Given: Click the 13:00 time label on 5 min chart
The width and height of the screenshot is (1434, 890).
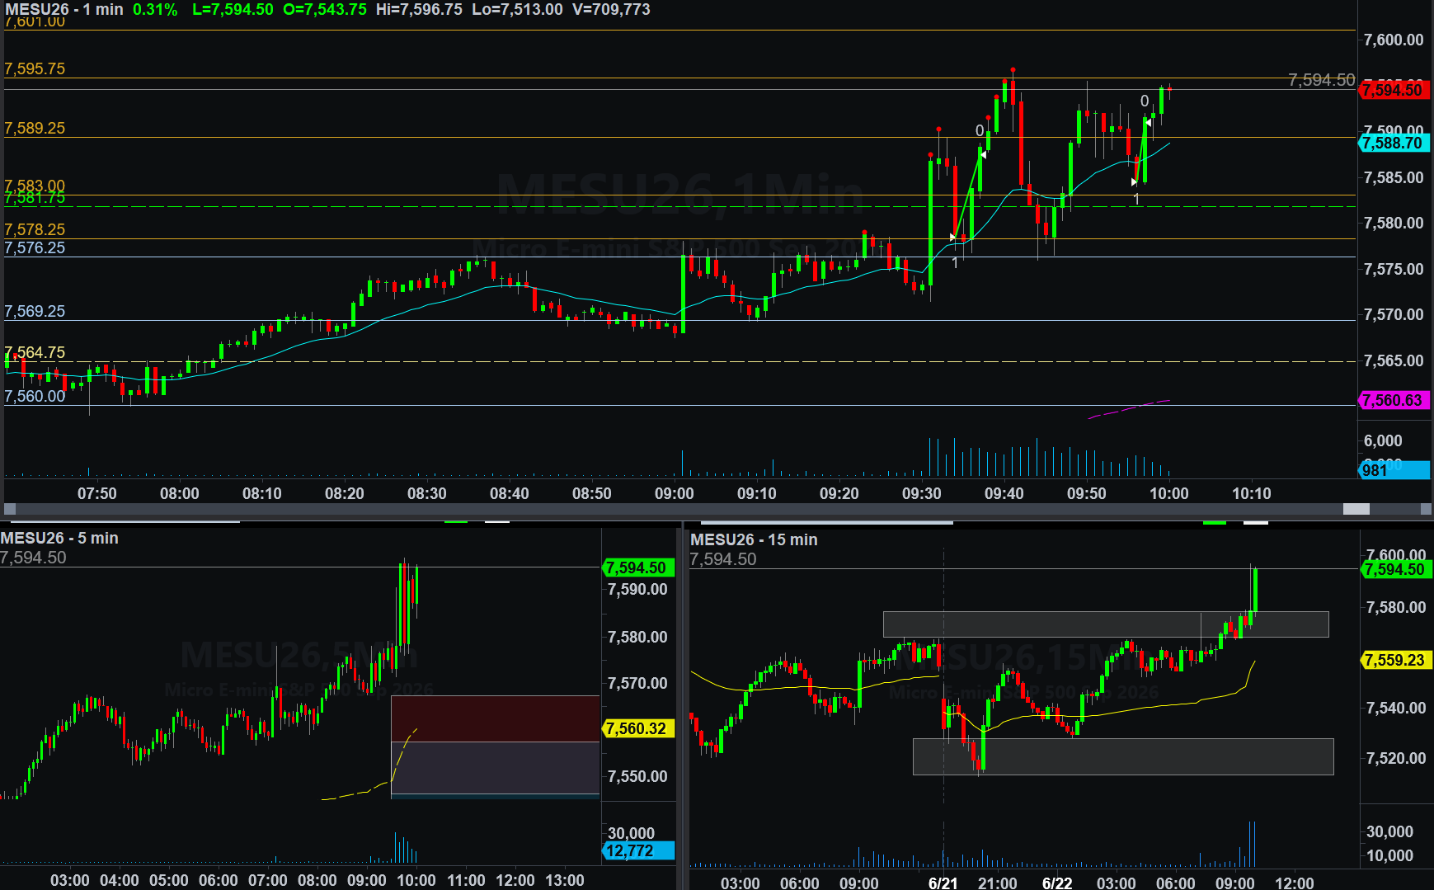Looking at the screenshot, I should point(565,880).
